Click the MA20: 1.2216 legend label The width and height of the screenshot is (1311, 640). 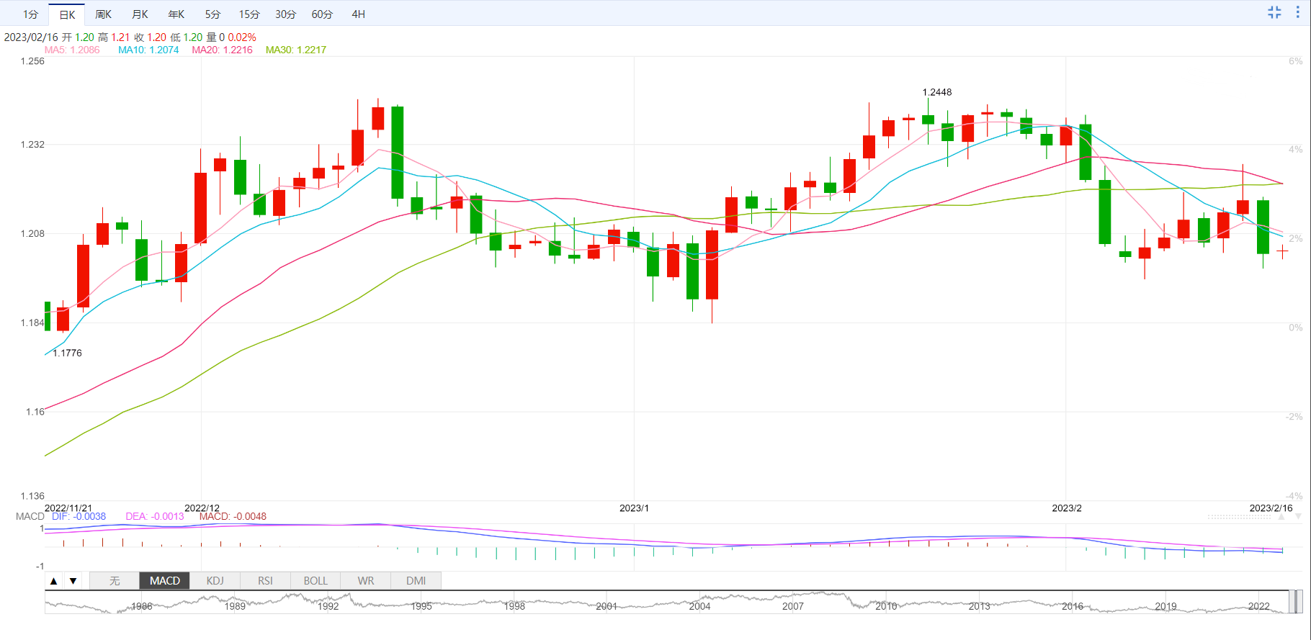222,50
